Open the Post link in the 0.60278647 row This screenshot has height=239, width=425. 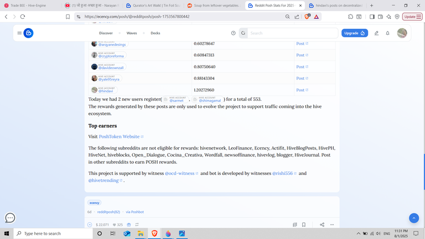pos(302,43)
